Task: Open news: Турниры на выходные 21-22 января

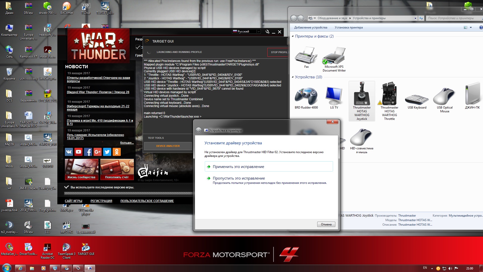Action: click(98, 108)
